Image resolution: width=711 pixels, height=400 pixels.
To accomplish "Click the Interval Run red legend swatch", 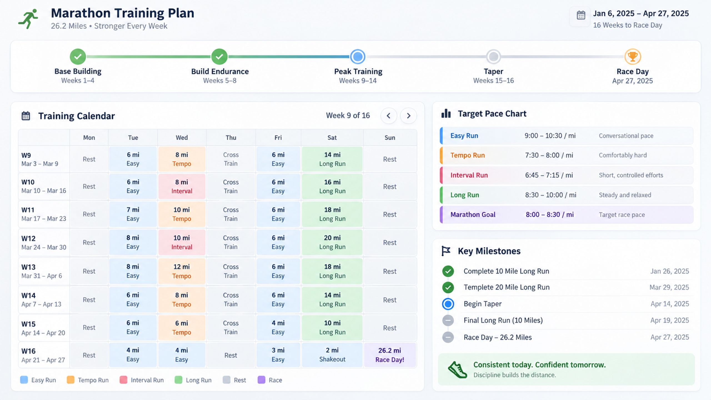I will (x=123, y=380).
